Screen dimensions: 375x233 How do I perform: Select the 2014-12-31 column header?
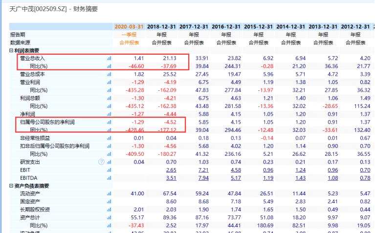(x=291, y=26)
